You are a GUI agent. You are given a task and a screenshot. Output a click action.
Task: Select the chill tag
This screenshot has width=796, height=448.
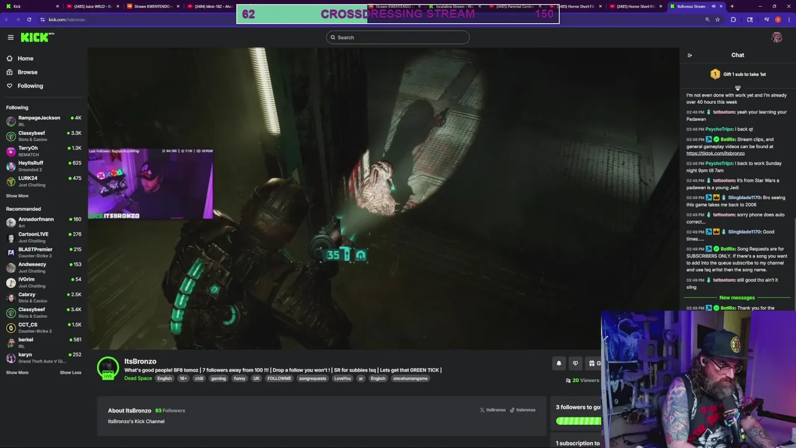pyautogui.click(x=199, y=378)
